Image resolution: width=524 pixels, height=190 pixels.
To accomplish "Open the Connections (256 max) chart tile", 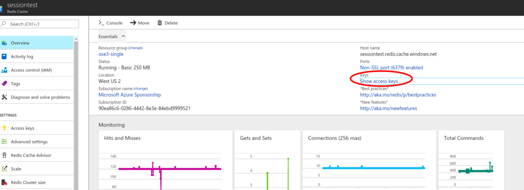I will (x=369, y=160).
